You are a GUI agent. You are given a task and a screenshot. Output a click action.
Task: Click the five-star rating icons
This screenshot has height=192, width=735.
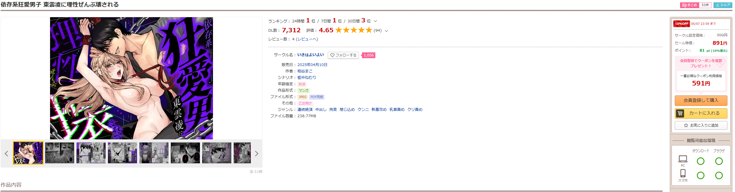pos(354,30)
